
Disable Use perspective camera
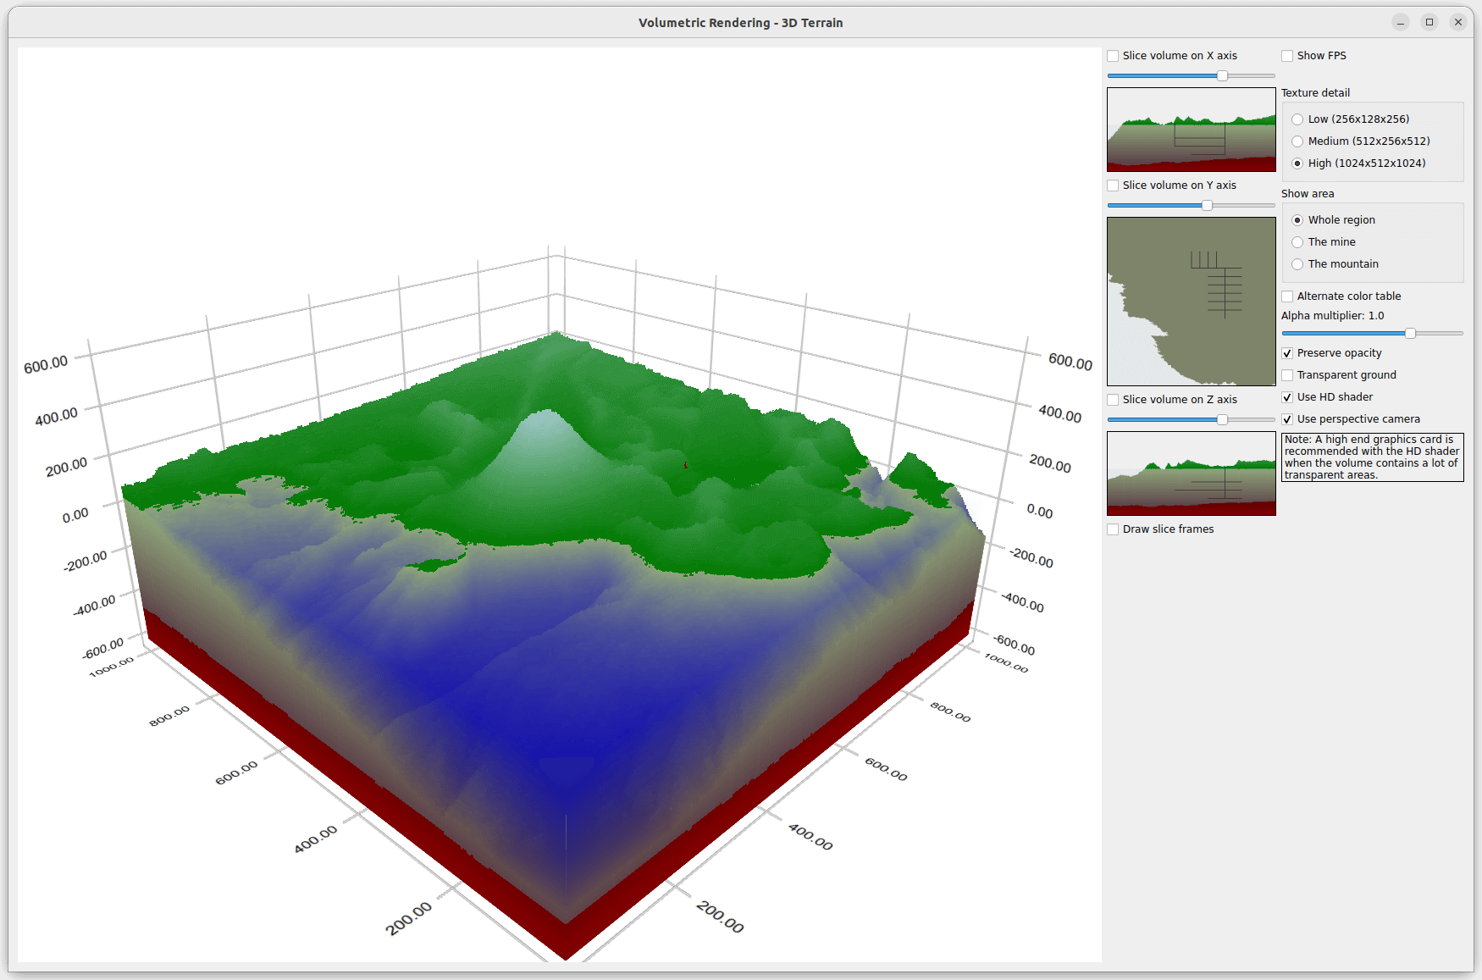point(1288,419)
